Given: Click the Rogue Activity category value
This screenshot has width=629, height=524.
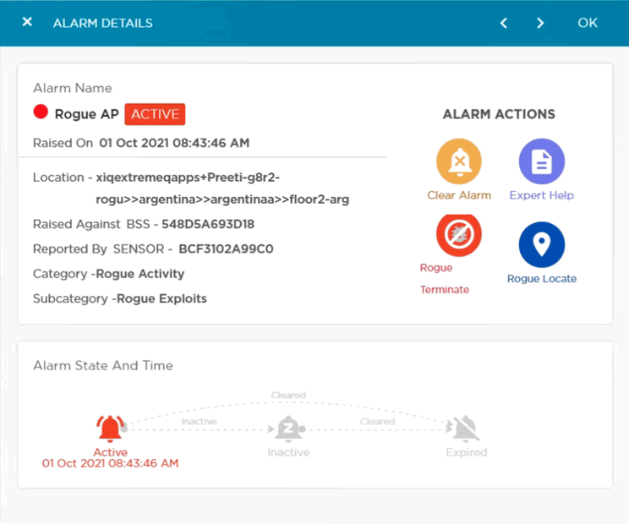Looking at the screenshot, I should [140, 274].
